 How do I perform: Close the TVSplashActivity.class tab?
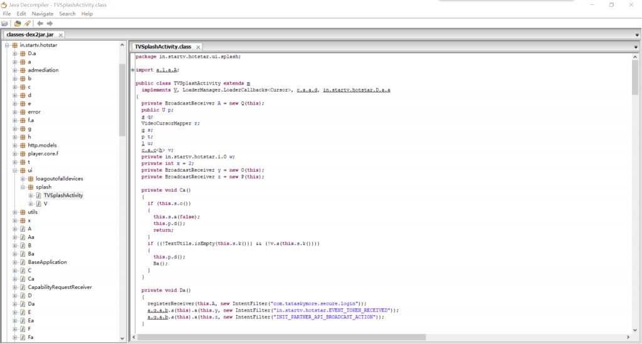point(198,47)
